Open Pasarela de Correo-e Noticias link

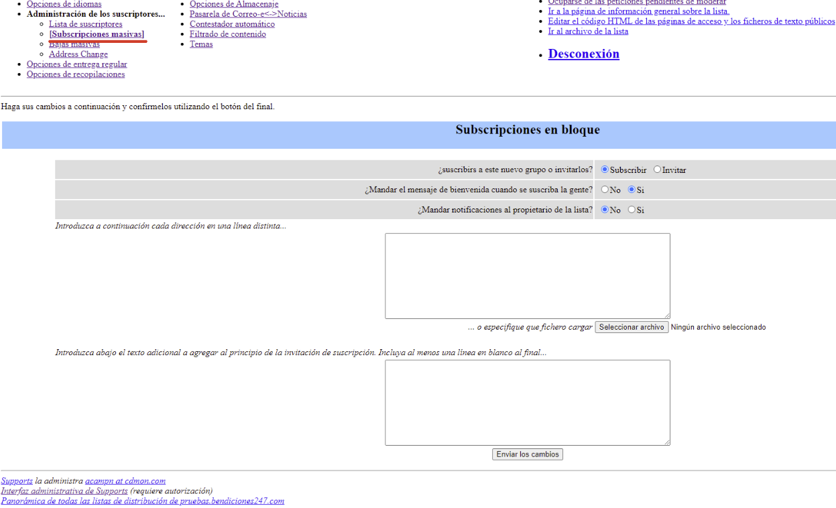[x=248, y=14]
